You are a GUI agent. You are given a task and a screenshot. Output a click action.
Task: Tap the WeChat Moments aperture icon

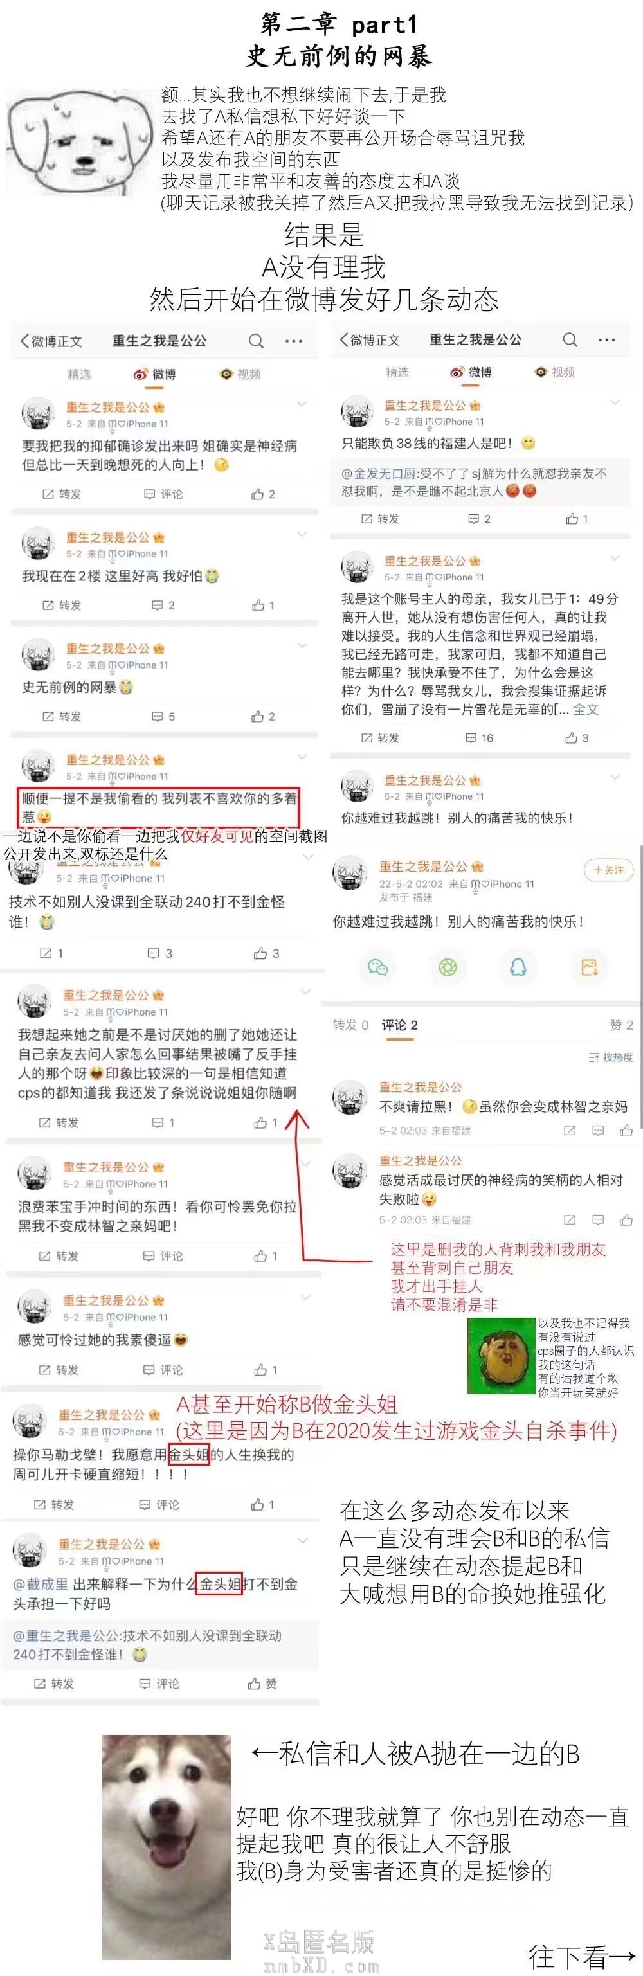pyautogui.click(x=448, y=967)
